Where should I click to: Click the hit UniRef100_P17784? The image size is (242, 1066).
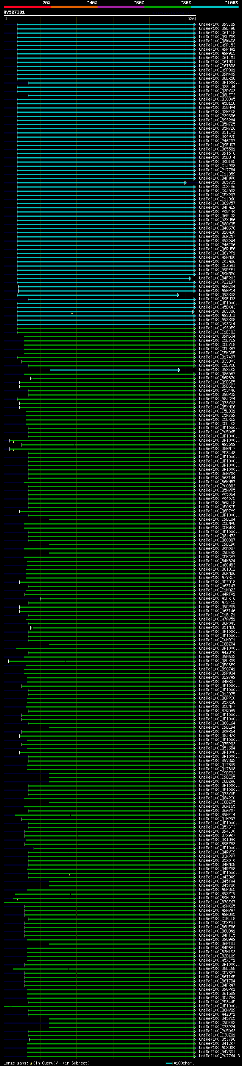point(217,170)
